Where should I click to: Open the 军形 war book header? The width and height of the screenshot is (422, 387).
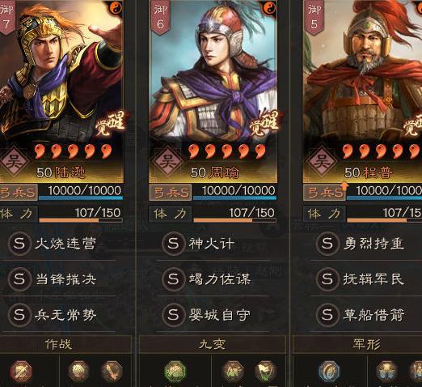(x=367, y=344)
